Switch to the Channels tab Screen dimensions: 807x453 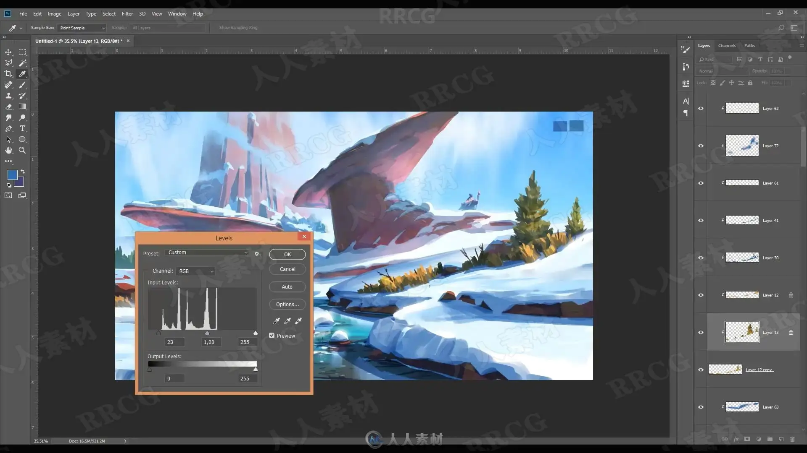[727, 45]
